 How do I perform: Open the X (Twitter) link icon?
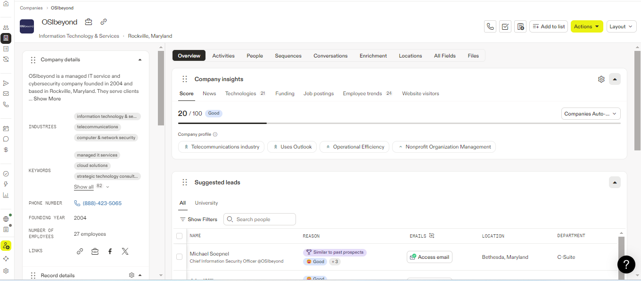[125, 251]
